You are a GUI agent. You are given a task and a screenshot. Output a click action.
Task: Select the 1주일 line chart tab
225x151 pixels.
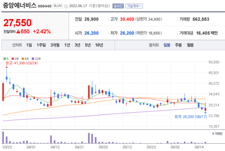tap(41, 45)
